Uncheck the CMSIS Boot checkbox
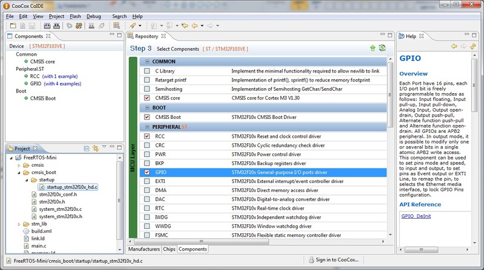Image resolution: width=484 pixels, height=270 pixels. point(147,117)
